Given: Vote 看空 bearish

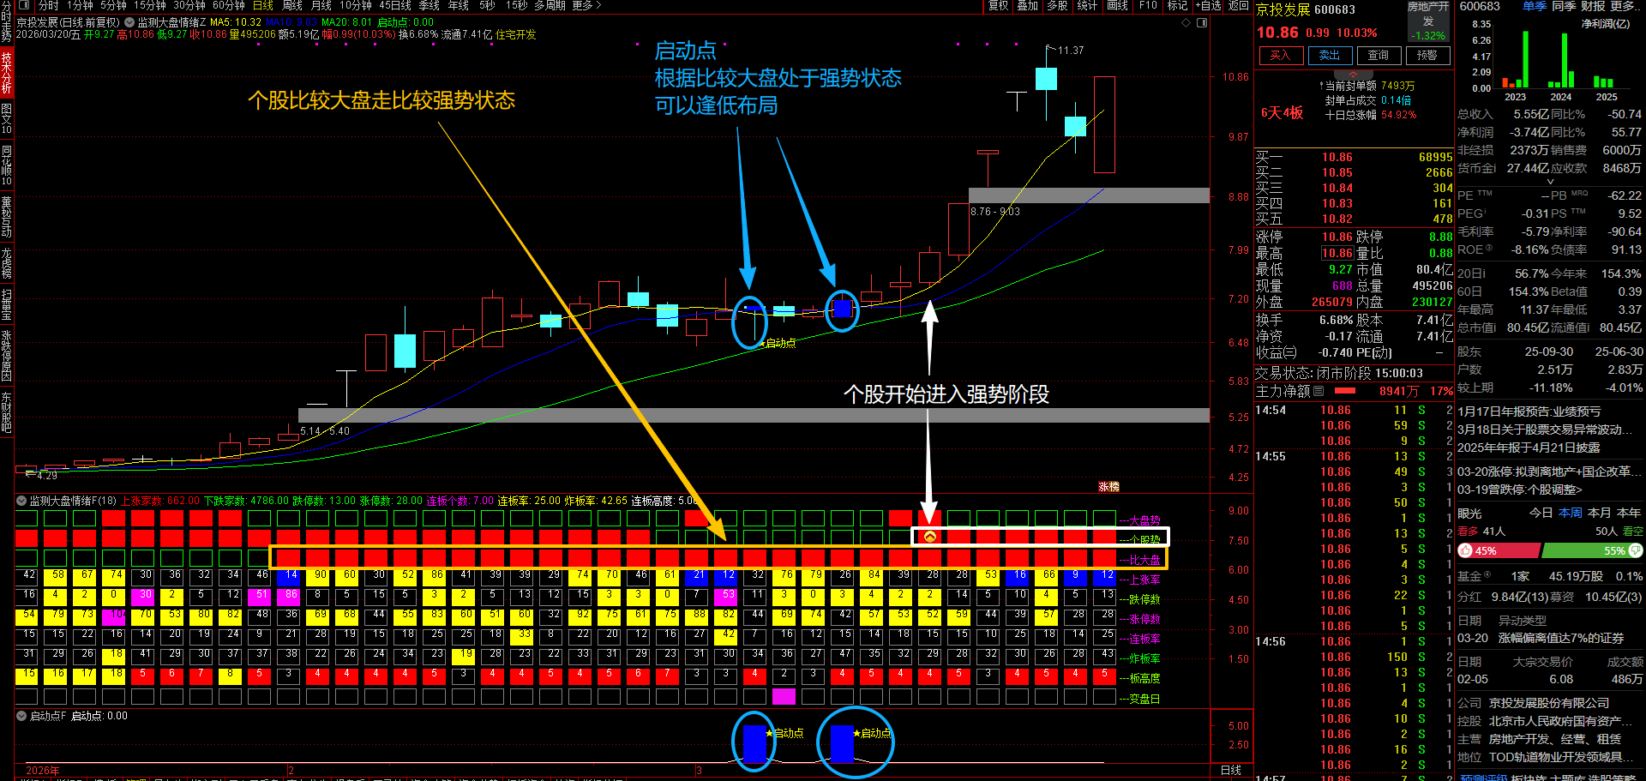Looking at the screenshot, I should click(x=1632, y=532).
